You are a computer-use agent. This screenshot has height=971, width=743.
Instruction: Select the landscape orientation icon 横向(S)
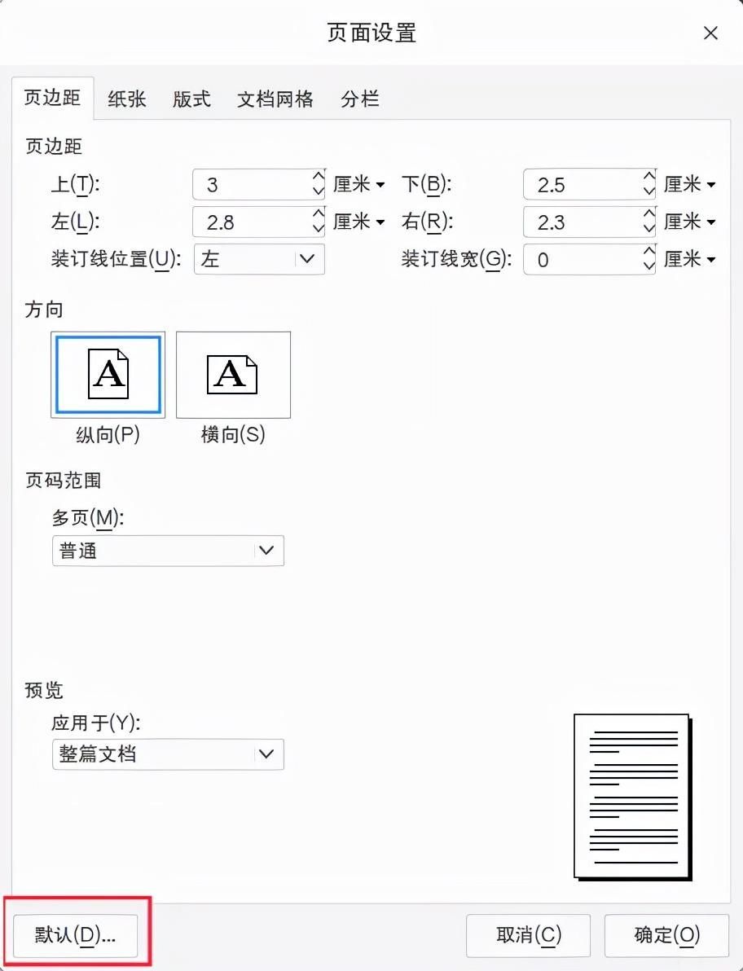pos(234,375)
